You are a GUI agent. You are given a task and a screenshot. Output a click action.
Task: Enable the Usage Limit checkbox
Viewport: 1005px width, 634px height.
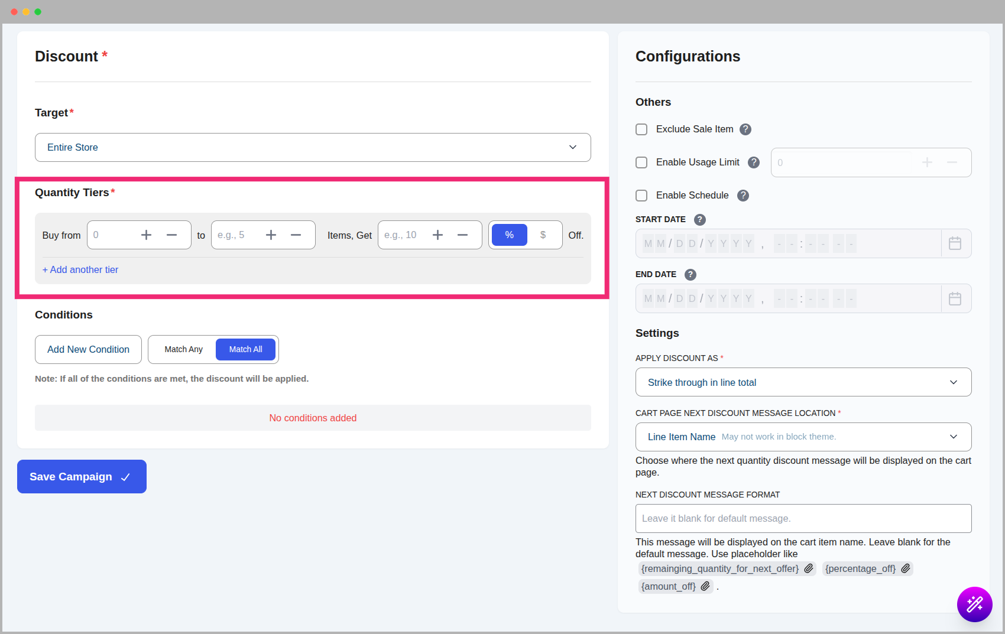(x=641, y=162)
